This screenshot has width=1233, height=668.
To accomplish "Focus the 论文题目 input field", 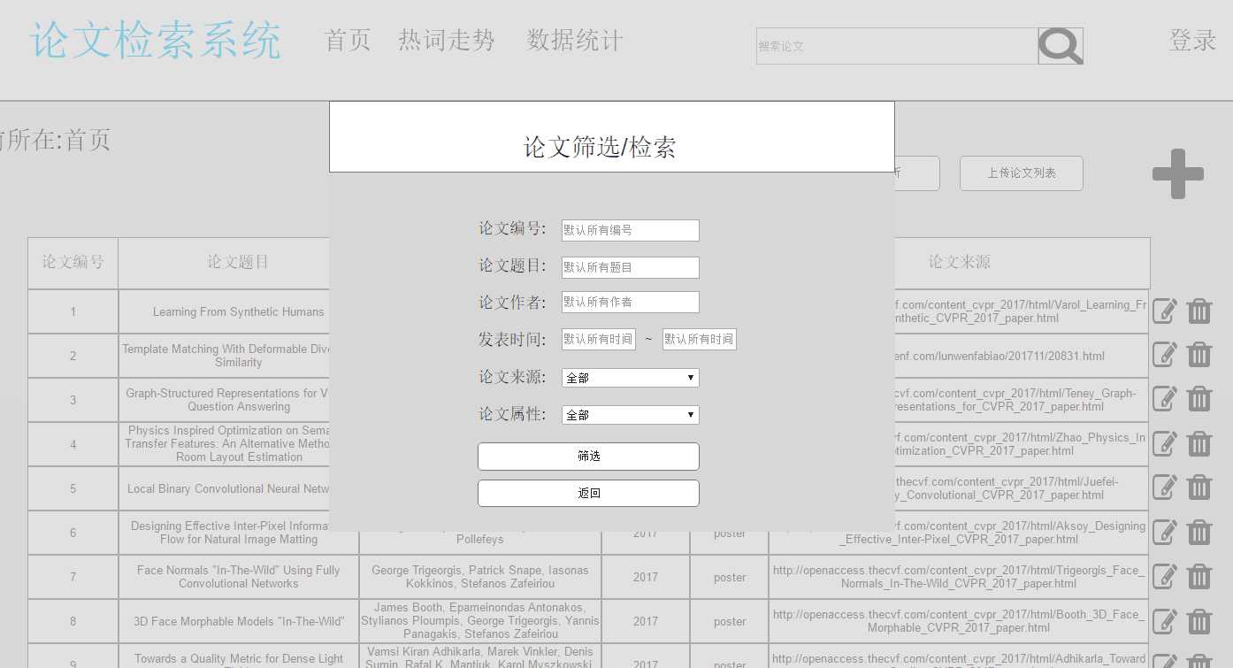I will 631,267.
